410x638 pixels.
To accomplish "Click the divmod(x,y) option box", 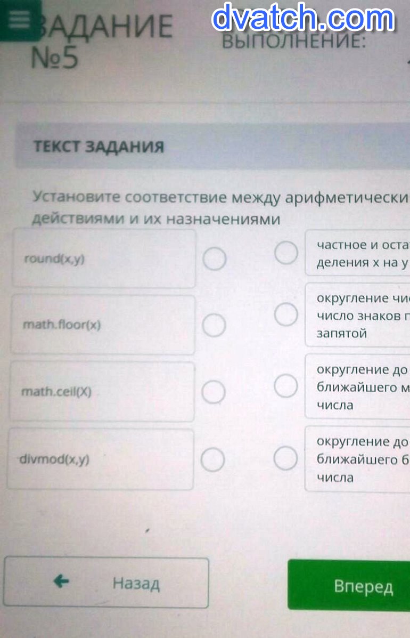I will [100, 459].
